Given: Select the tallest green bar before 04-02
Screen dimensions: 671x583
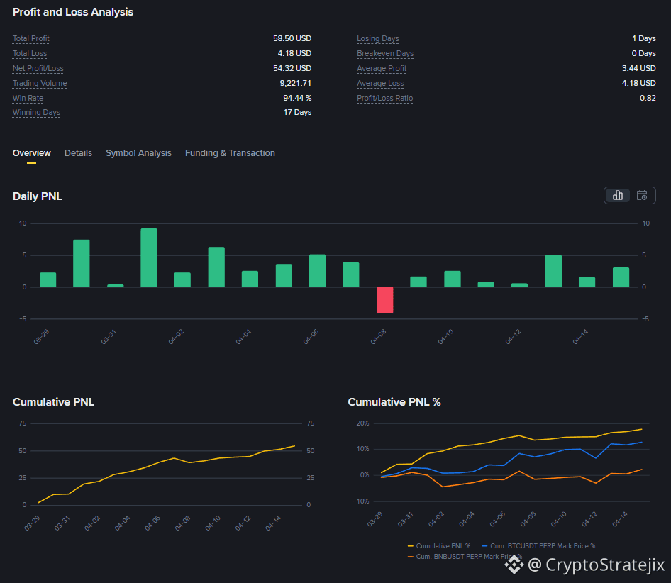Looking at the screenshot, I should [149, 257].
